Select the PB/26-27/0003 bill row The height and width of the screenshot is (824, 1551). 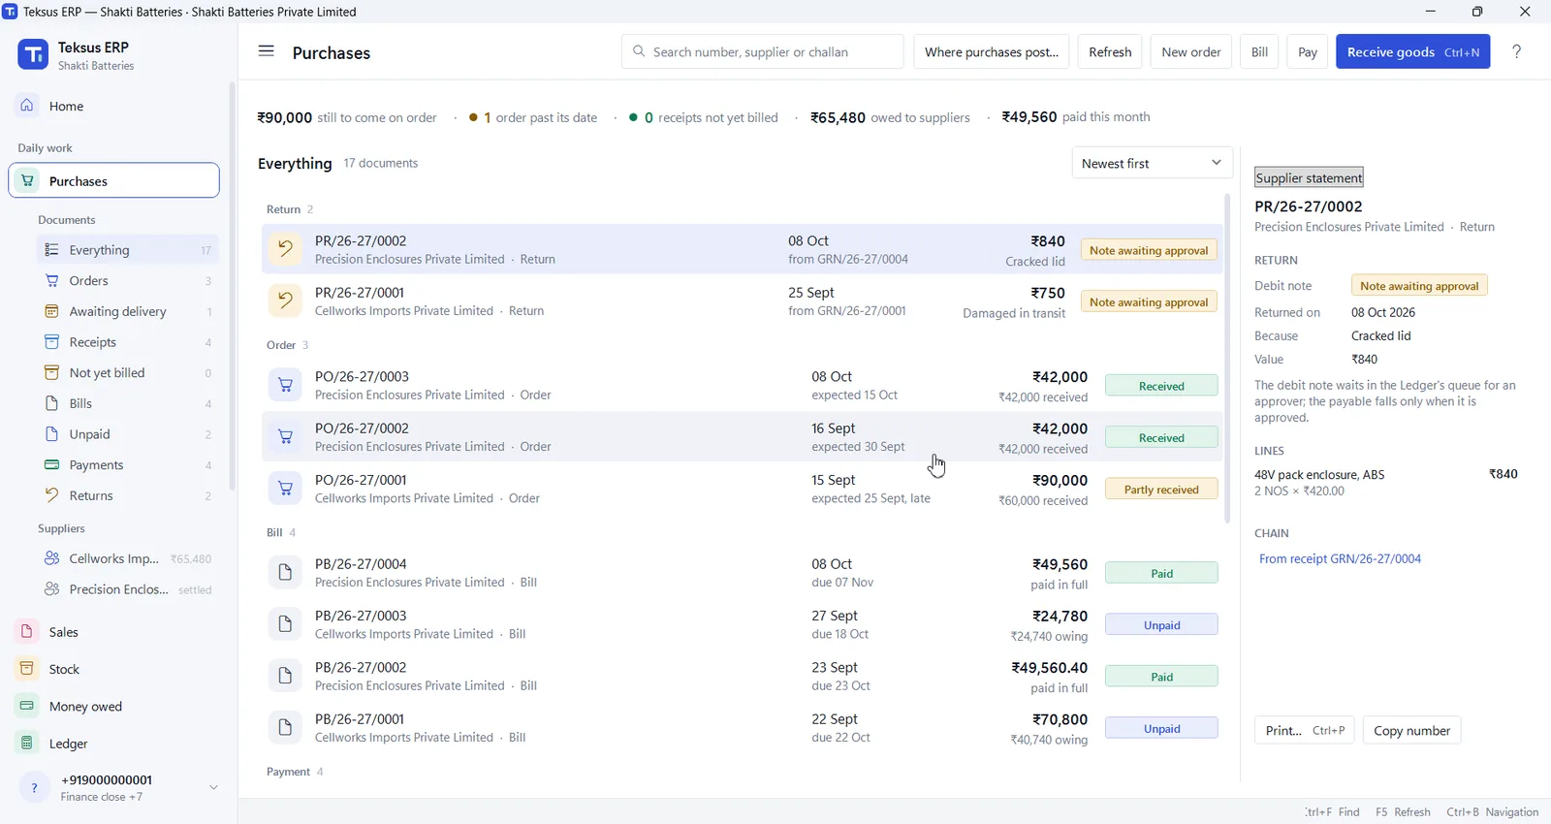pyautogui.click(x=742, y=624)
